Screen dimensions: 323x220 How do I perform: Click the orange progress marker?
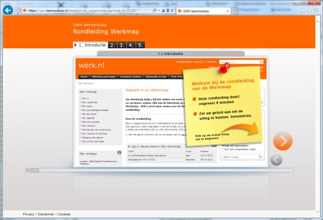point(27,170)
